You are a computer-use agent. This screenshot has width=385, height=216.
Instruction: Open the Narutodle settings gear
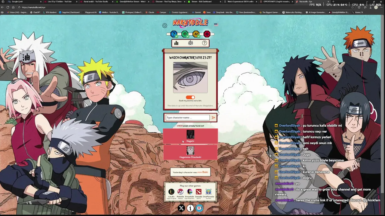[165, 26]
